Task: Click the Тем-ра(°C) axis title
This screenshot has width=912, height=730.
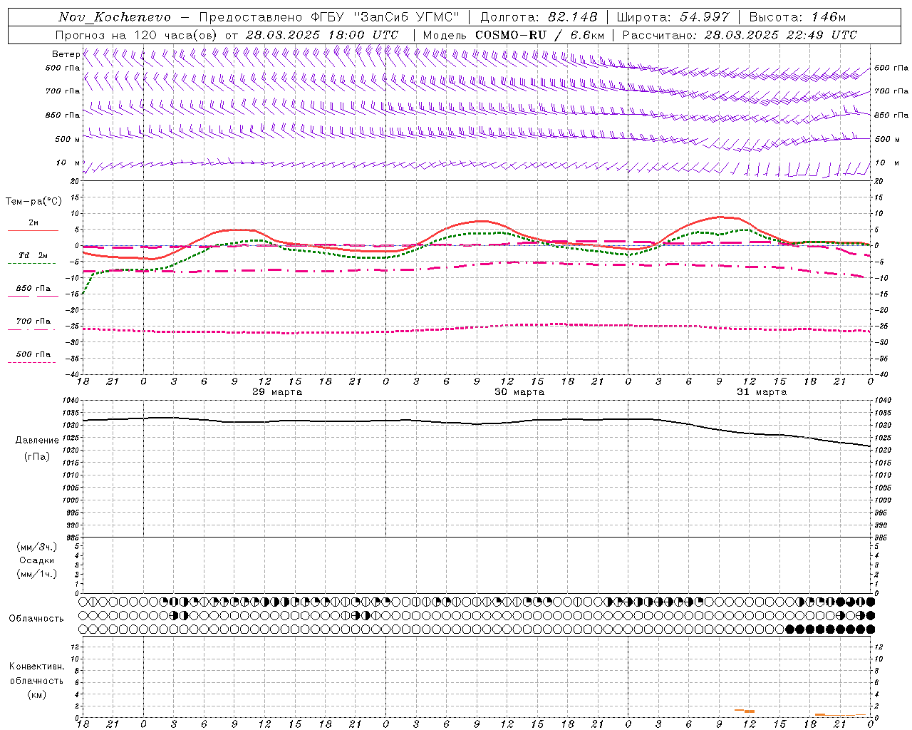Action: pos(33,202)
